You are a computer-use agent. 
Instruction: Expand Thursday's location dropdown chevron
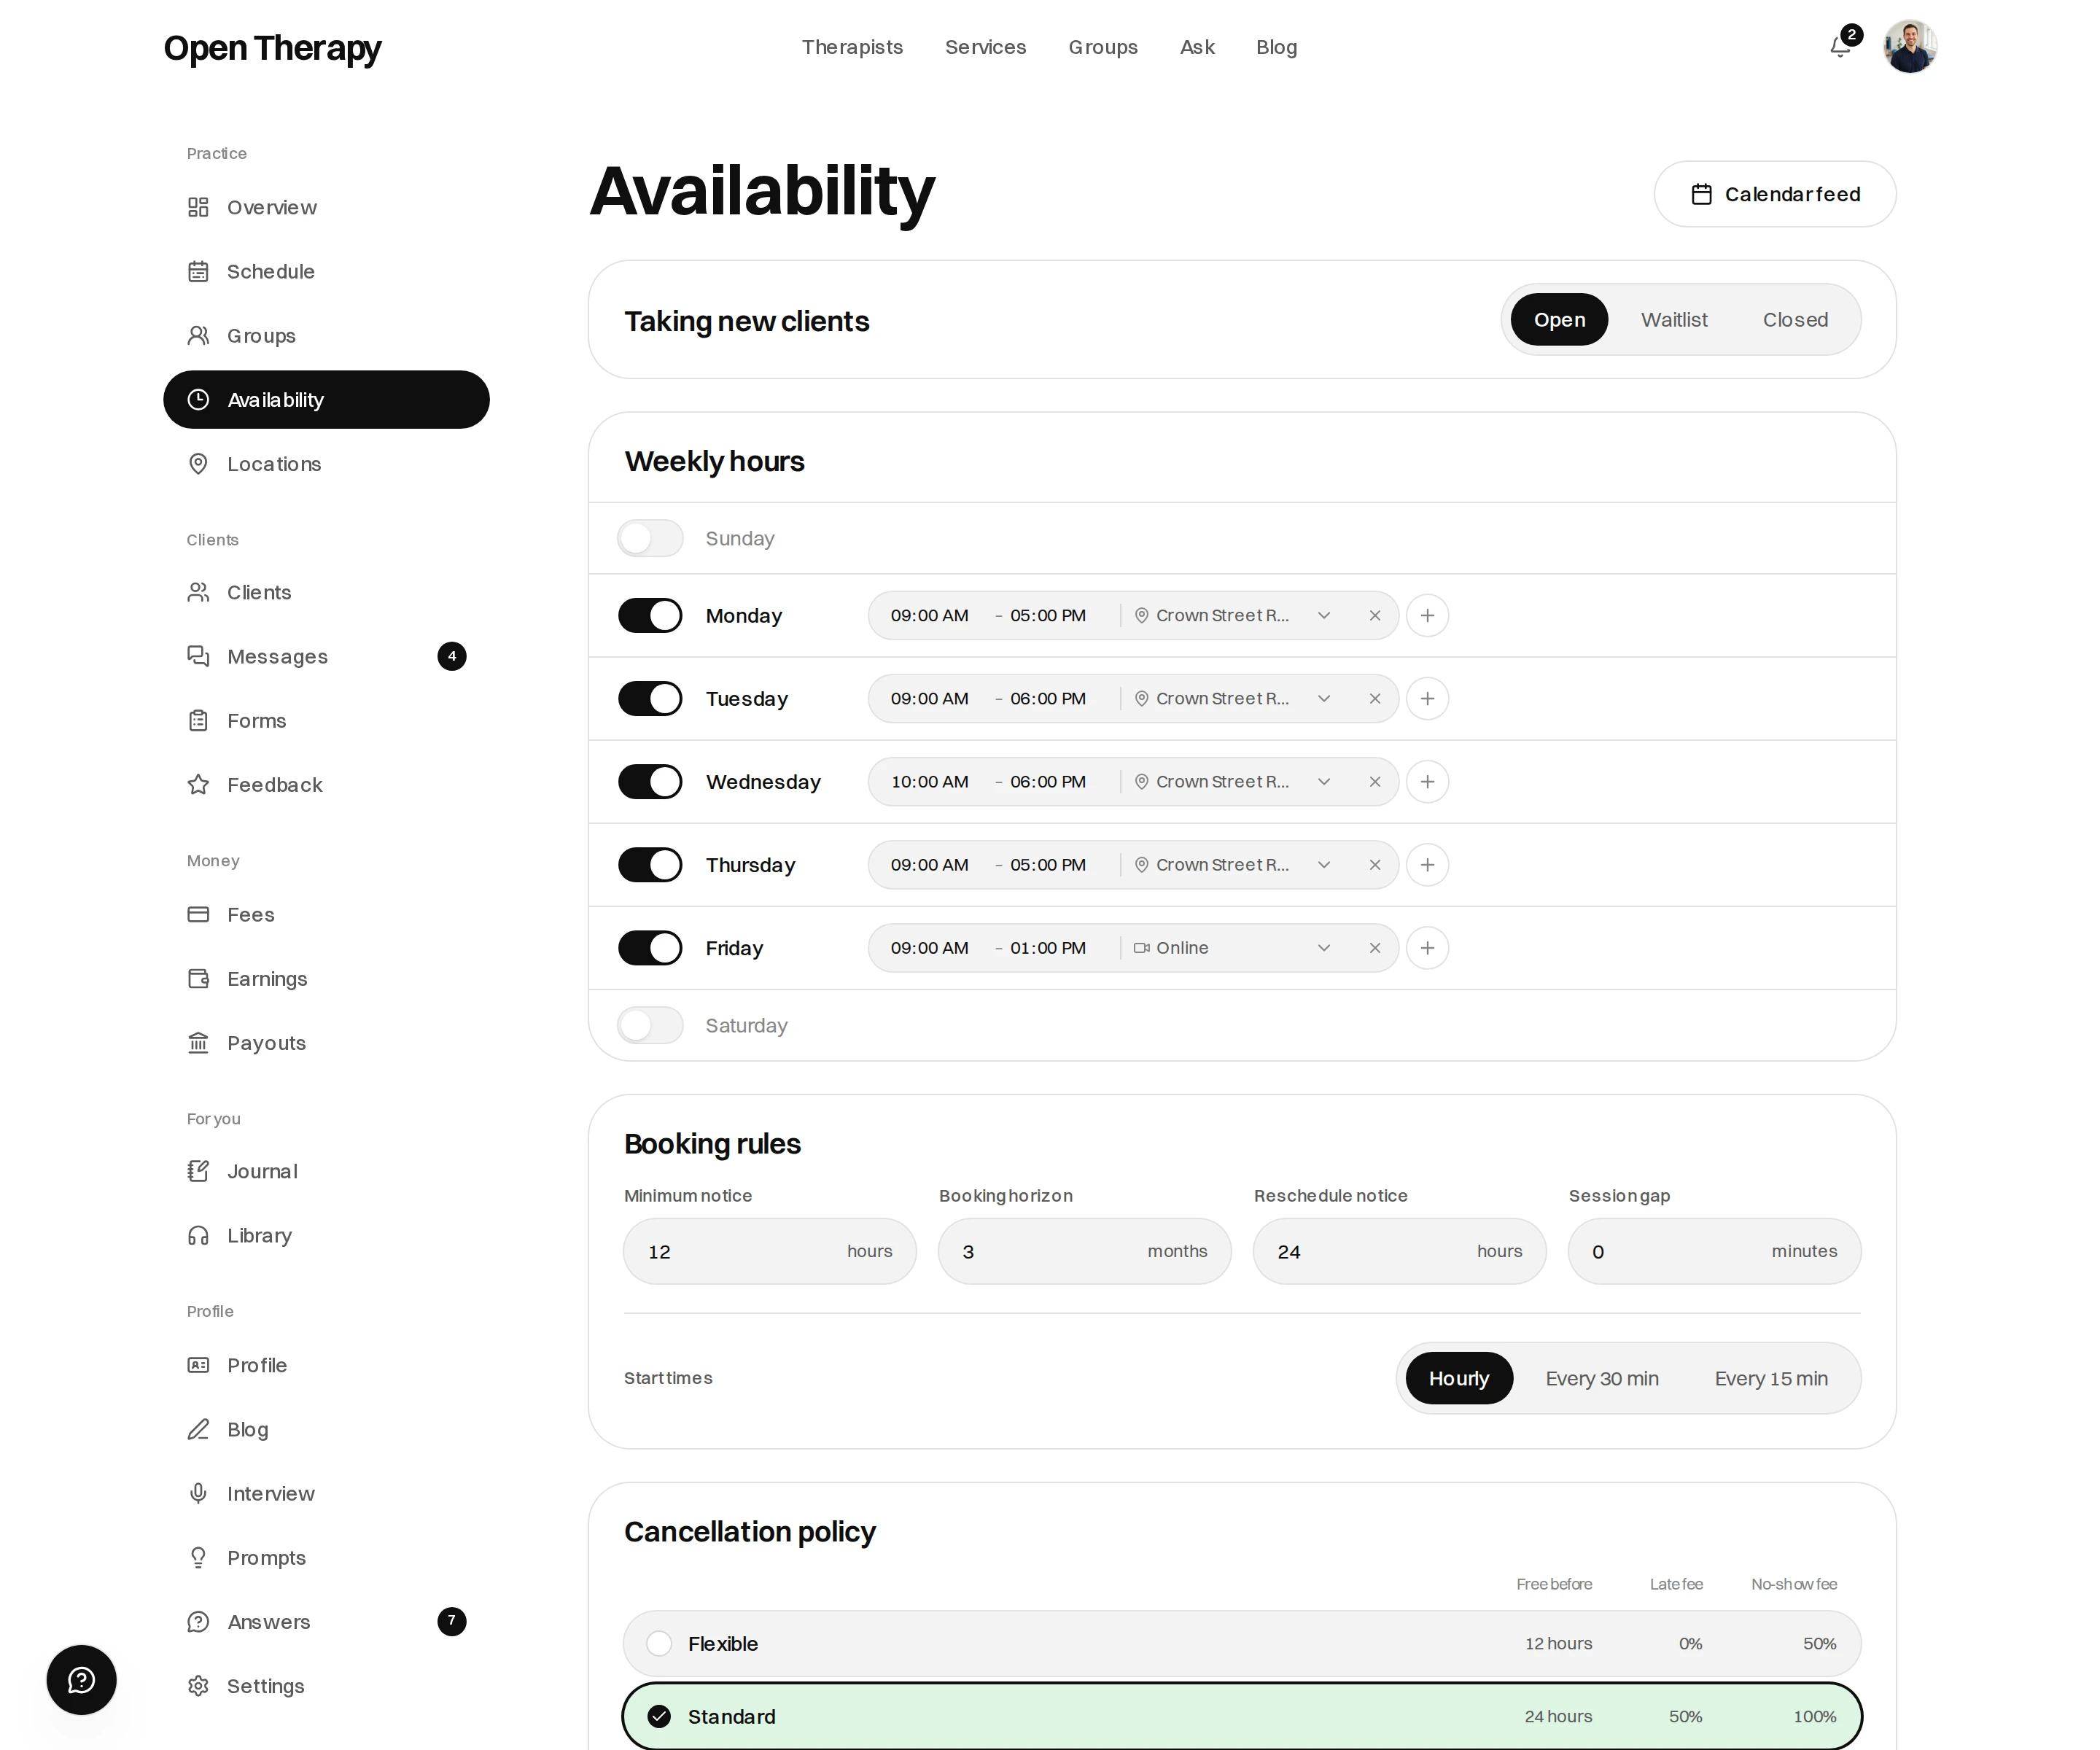point(1324,864)
